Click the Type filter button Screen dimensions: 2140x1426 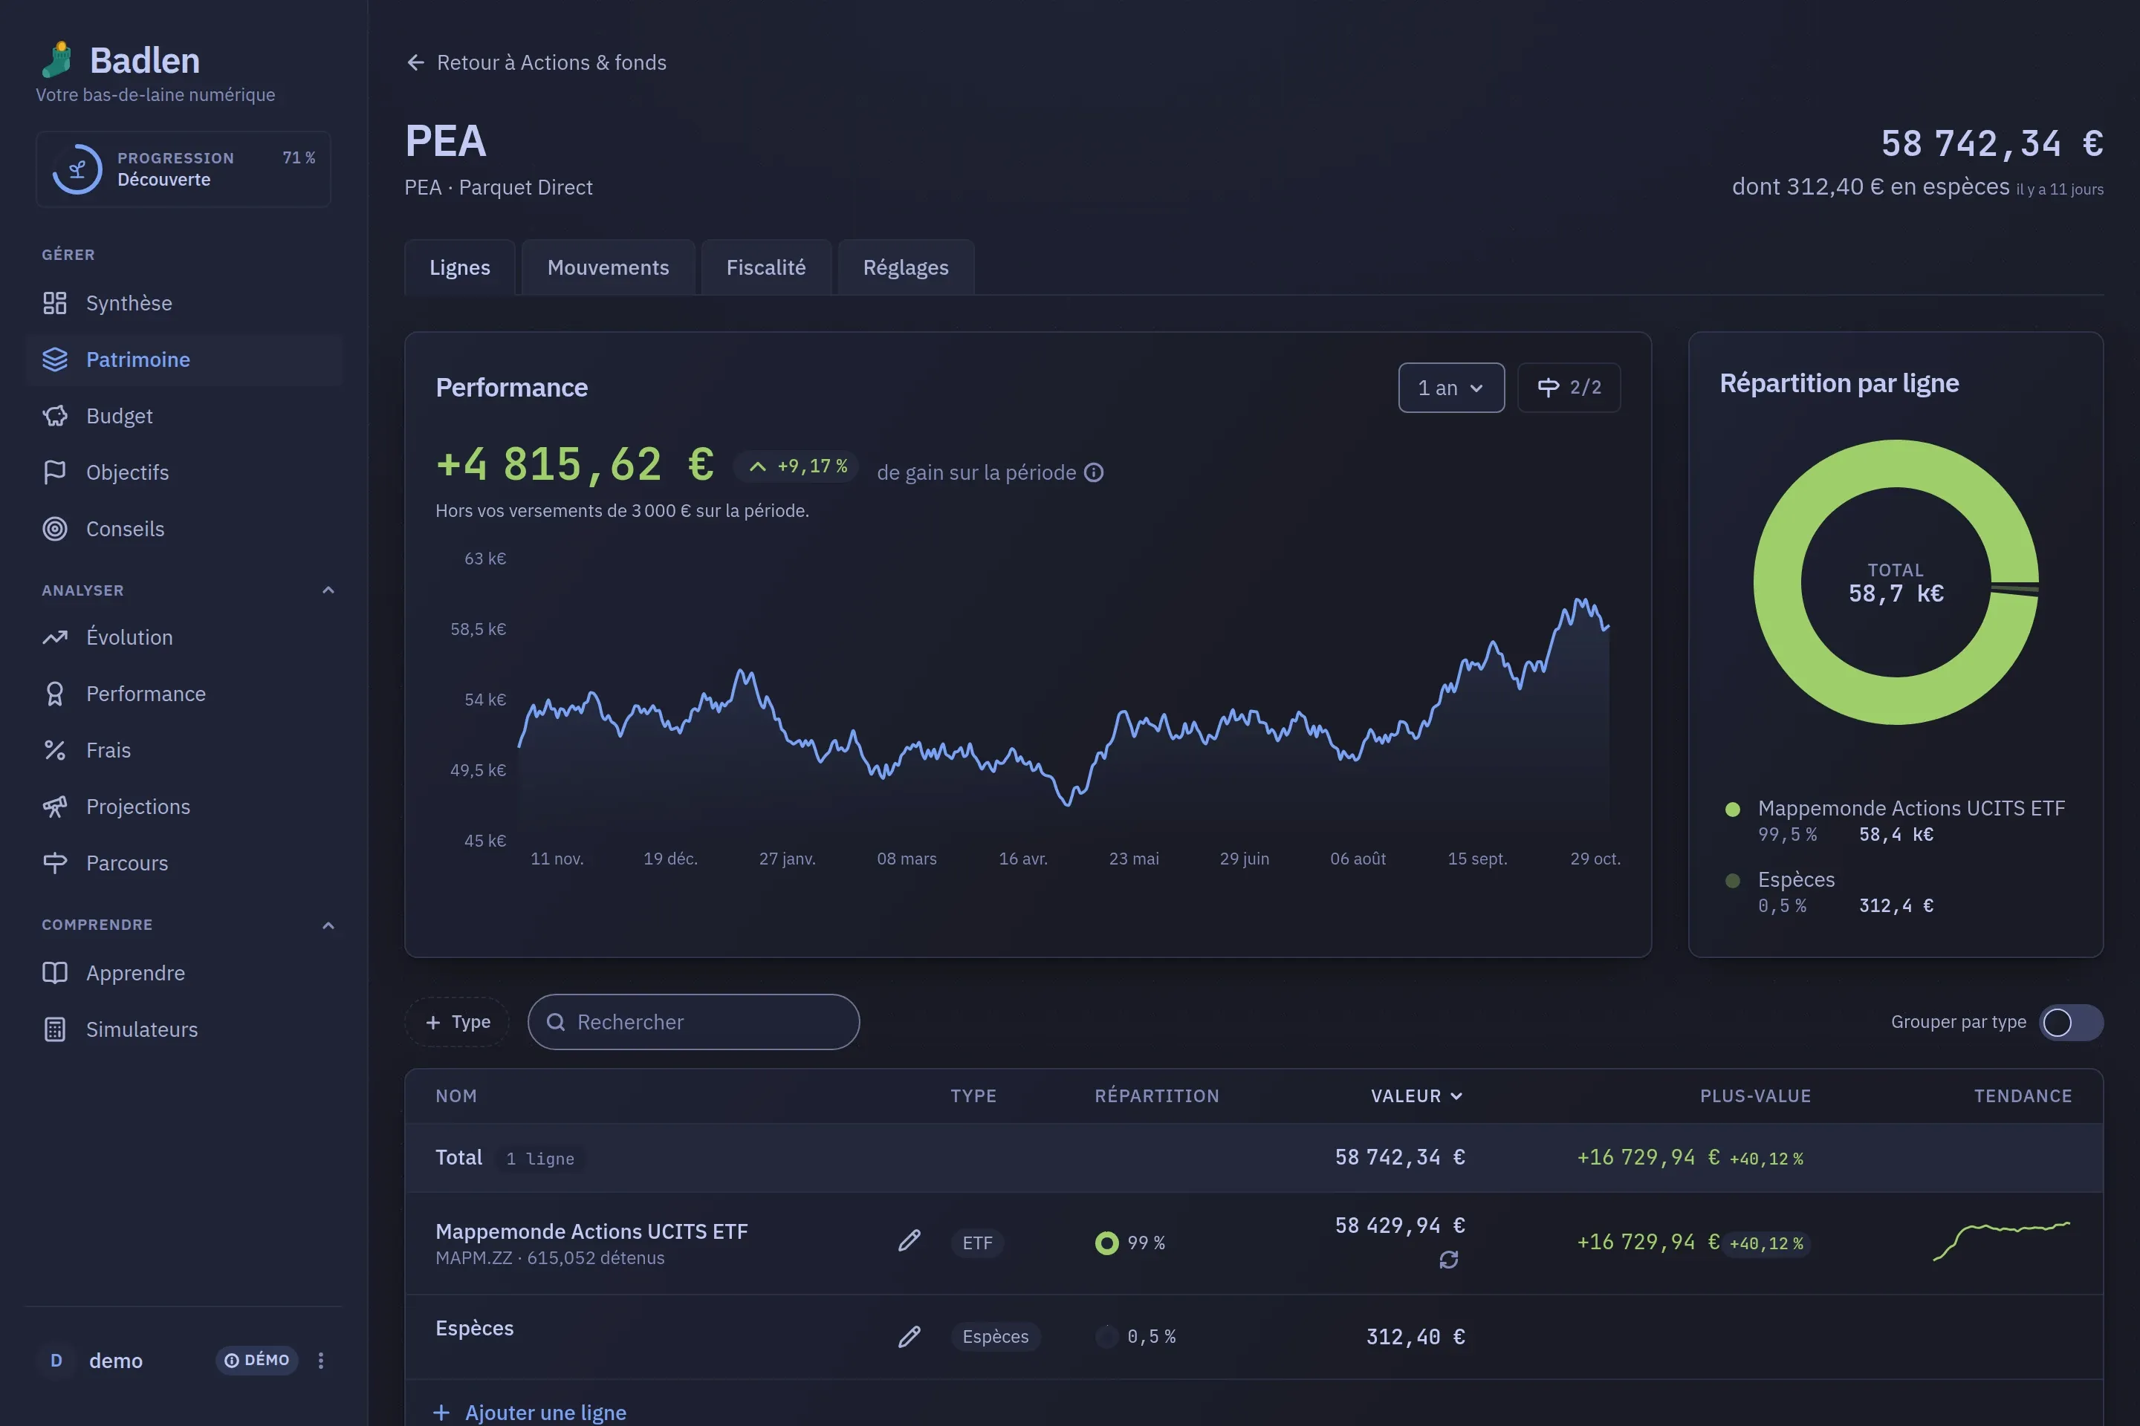coord(458,1022)
